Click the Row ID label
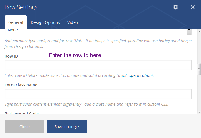 pos(11,56)
